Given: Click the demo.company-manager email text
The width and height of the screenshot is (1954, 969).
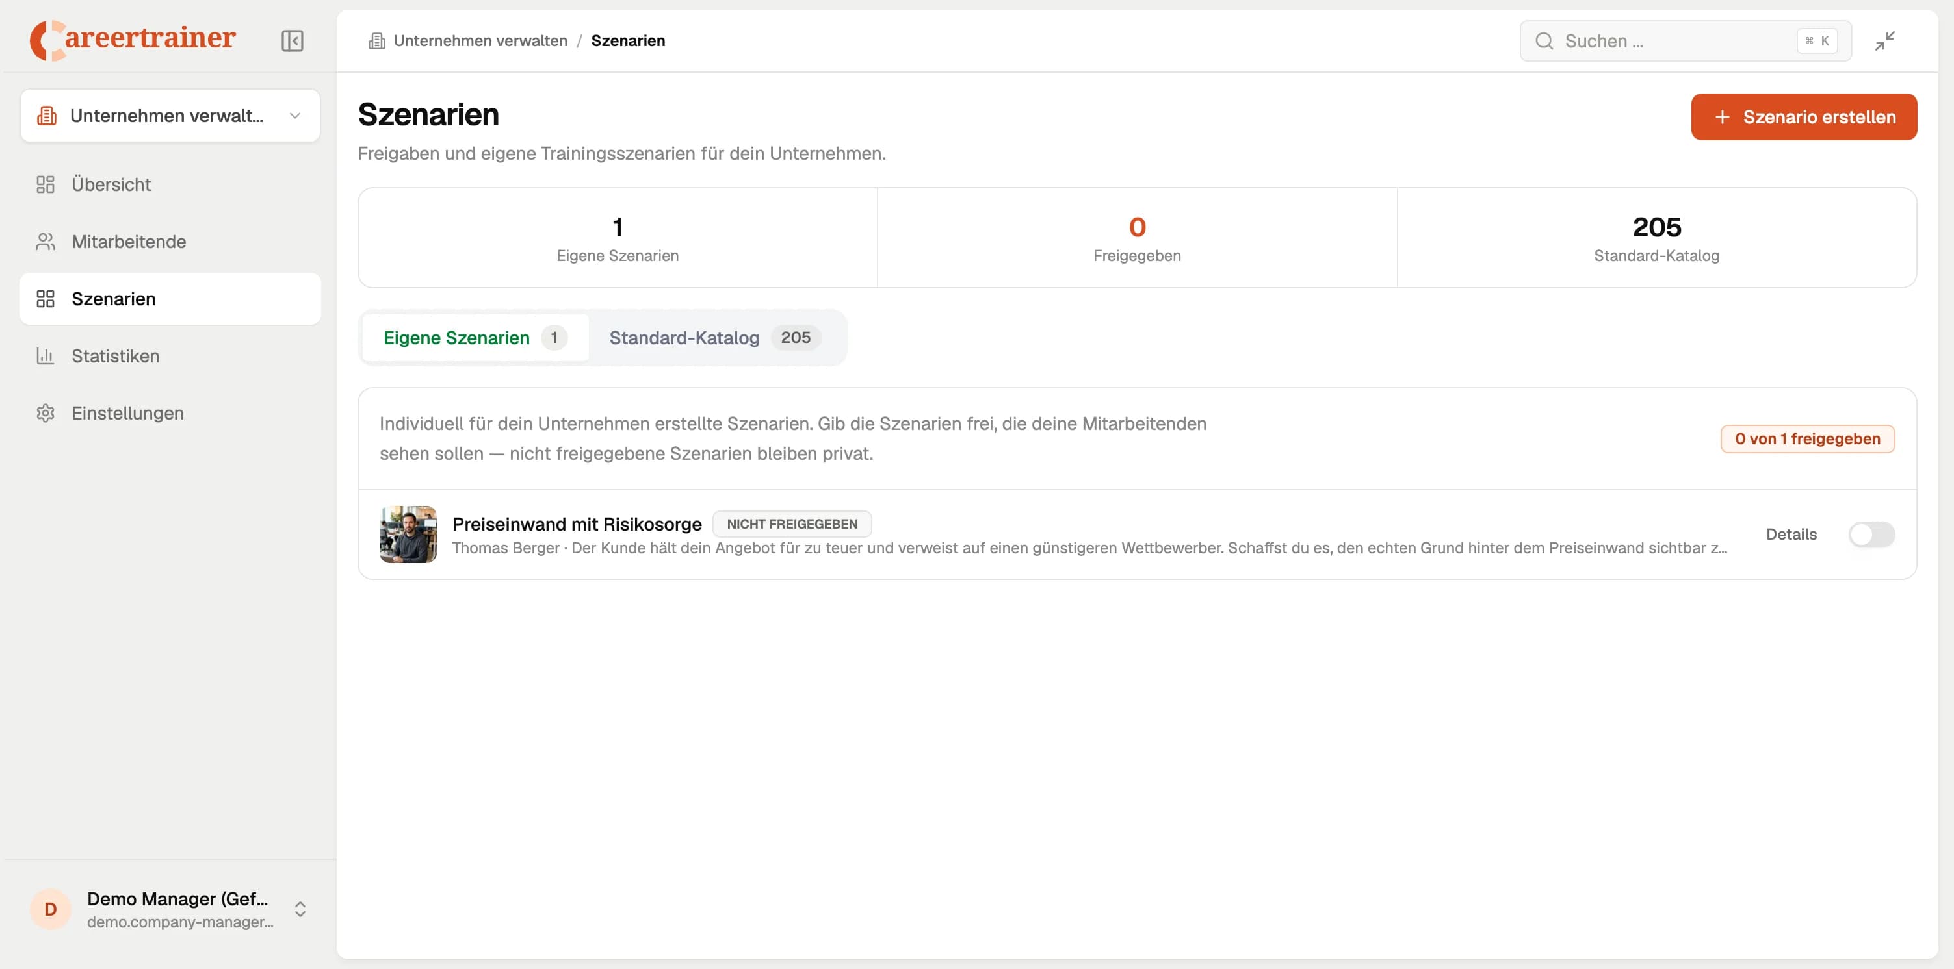Looking at the screenshot, I should (x=180, y=922).
